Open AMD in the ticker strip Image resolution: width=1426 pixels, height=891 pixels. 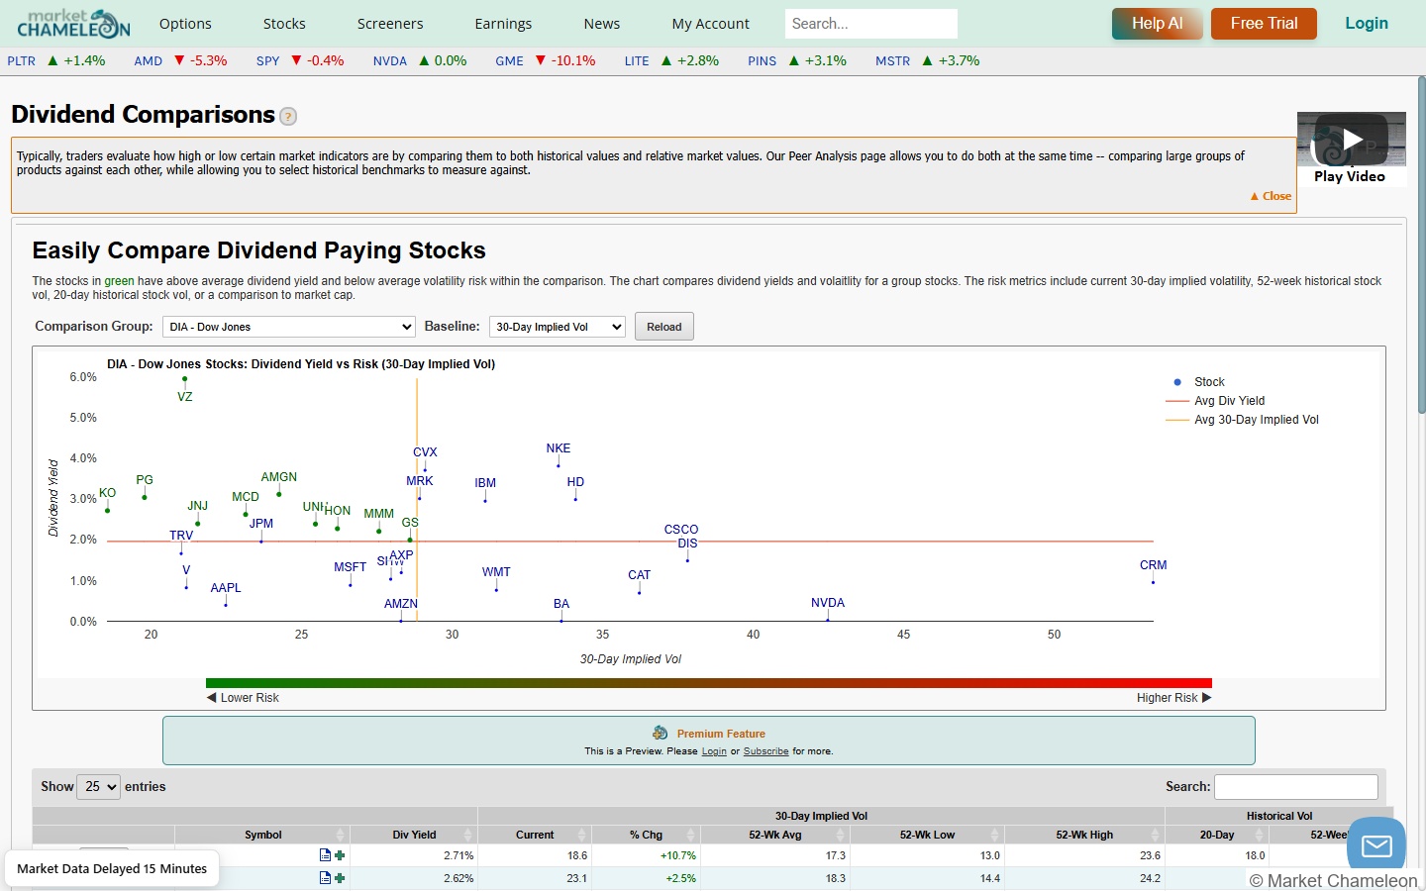149,61
